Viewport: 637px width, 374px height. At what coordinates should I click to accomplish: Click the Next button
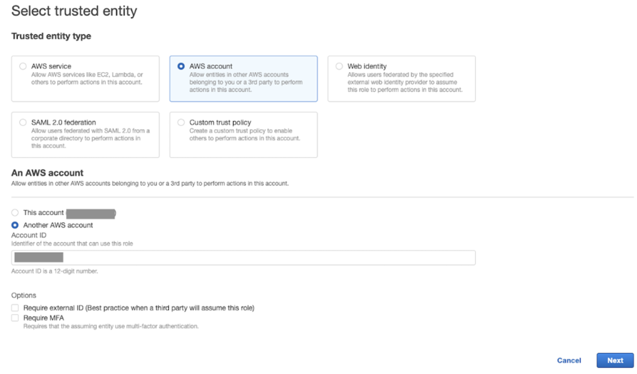tap(615, 360)
